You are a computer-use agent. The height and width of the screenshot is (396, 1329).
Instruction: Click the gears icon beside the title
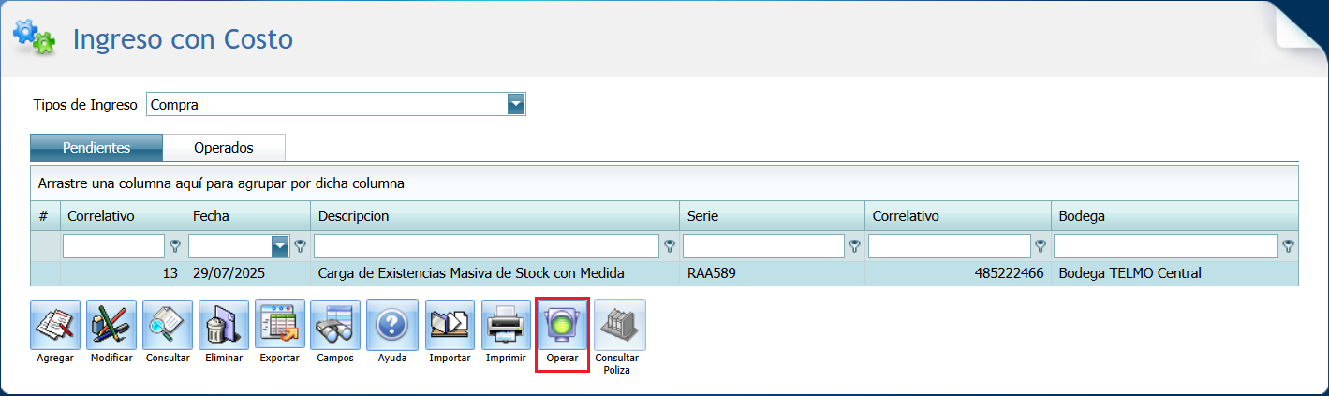pos(34,37)
